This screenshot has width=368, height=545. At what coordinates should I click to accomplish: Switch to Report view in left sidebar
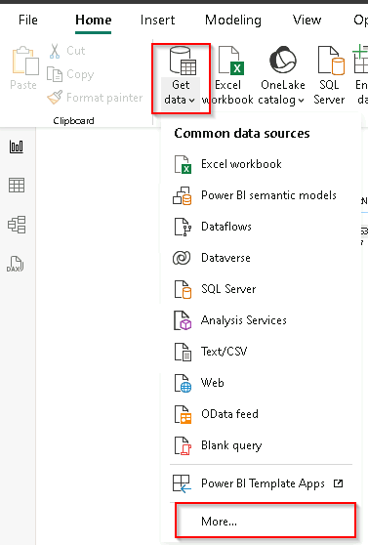[x=17, y=147]
